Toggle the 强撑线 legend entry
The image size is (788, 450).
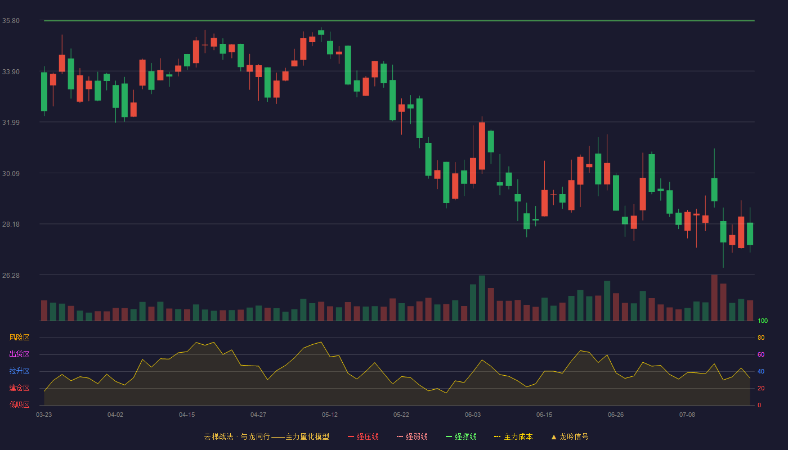(x=461, y=436)
